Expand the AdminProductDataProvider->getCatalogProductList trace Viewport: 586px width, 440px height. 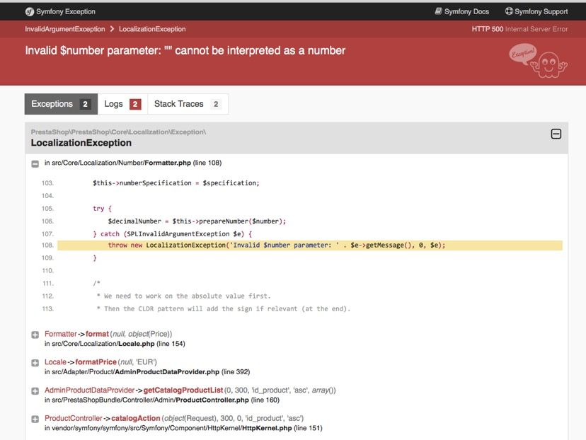coord(35,390)
